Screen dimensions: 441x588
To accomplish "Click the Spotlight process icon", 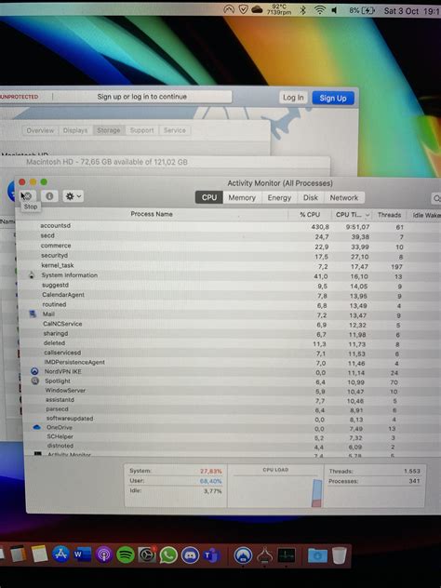I will pos(34,381).
